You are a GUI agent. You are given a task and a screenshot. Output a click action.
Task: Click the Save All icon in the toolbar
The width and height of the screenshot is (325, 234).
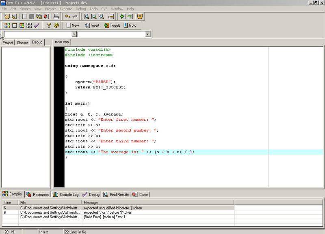point(39,17)
